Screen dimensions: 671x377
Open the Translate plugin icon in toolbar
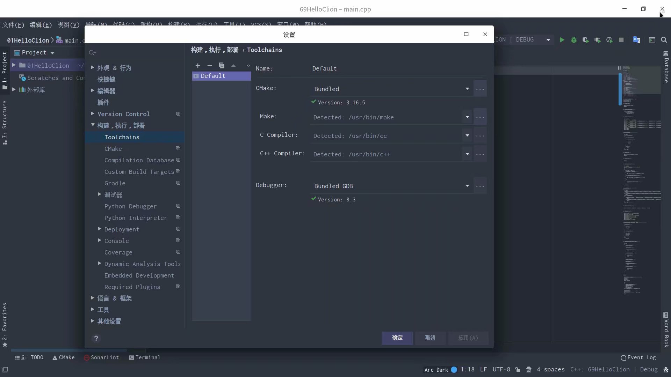(x=637, y=40)
